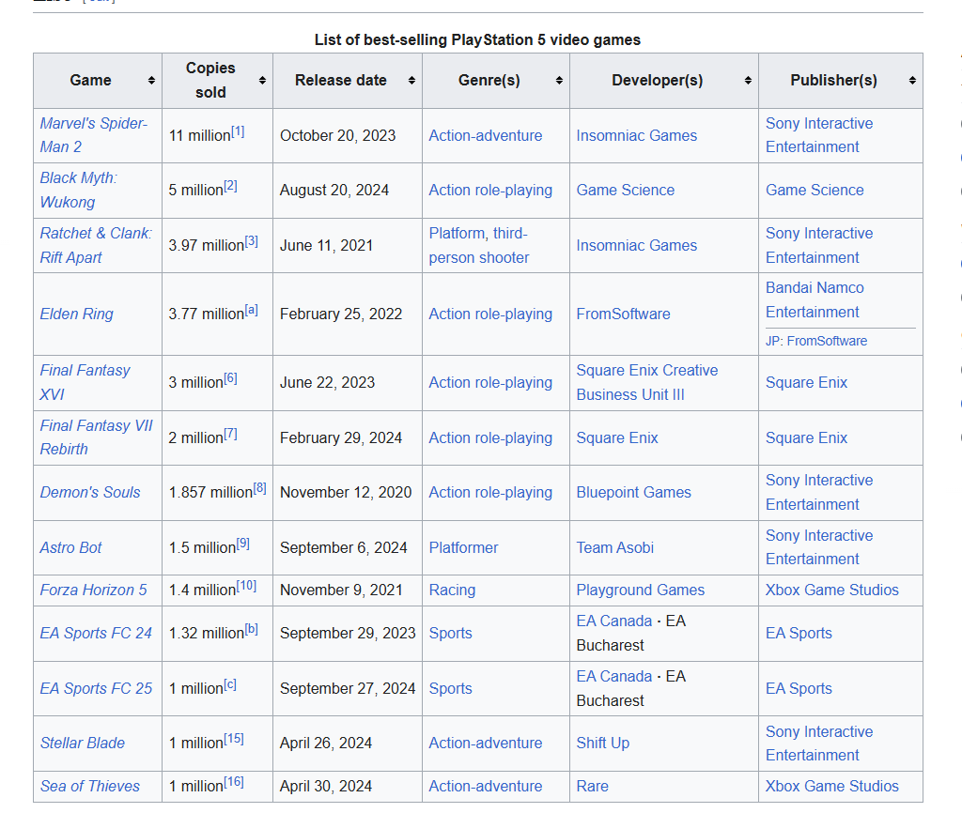Follow citation [10] beside 1.4 million
962x813 pixels.
pyautogui.click(x=247, y=586)
